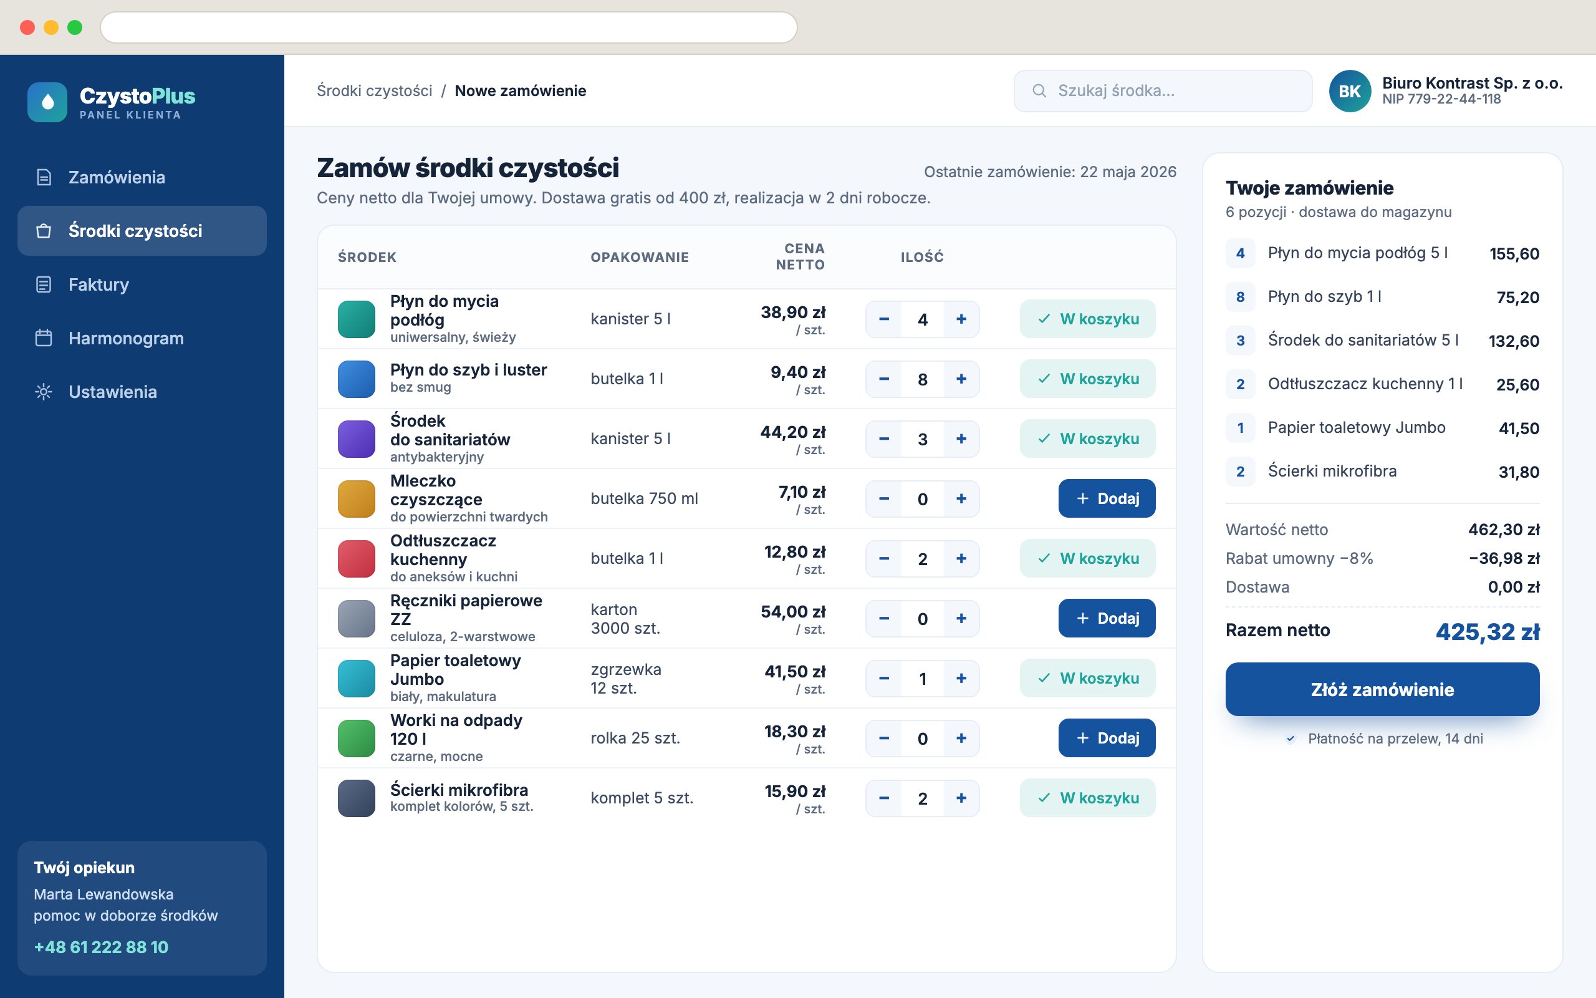Click CENA NETTO column header
Image resolution: width=1596 pixels, height=998 pixels.
(800, 257)
